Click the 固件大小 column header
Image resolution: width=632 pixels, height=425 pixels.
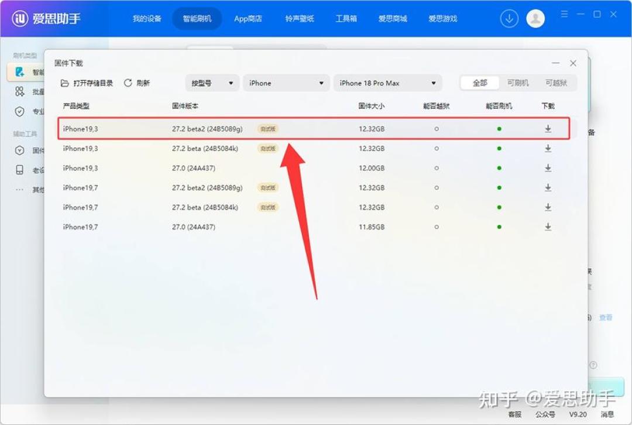(x=371, y=106)
